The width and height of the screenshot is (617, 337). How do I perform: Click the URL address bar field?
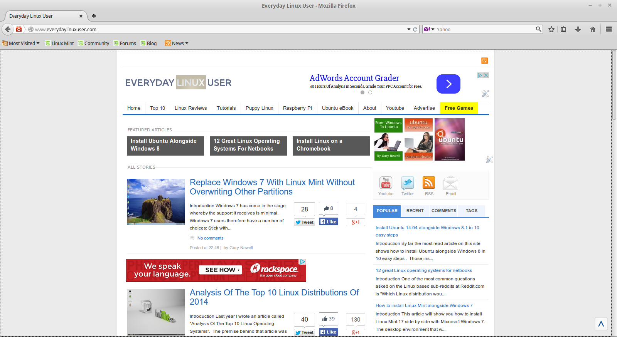point(220,29)
